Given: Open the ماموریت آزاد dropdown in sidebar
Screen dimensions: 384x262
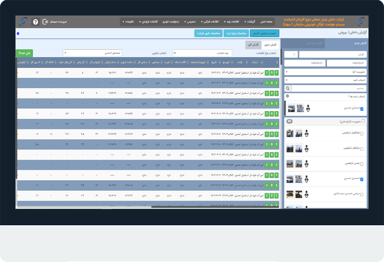Looking at the screenshot, I should [326, 72].
